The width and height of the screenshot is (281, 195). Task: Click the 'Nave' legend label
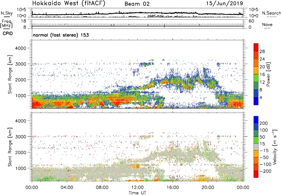[267, 24]
